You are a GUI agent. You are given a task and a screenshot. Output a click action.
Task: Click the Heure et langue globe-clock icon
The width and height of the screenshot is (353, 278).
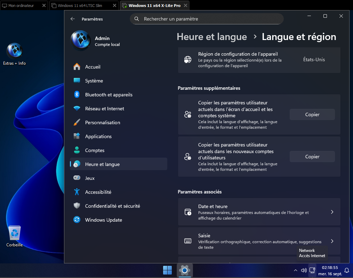pos(77,164)
